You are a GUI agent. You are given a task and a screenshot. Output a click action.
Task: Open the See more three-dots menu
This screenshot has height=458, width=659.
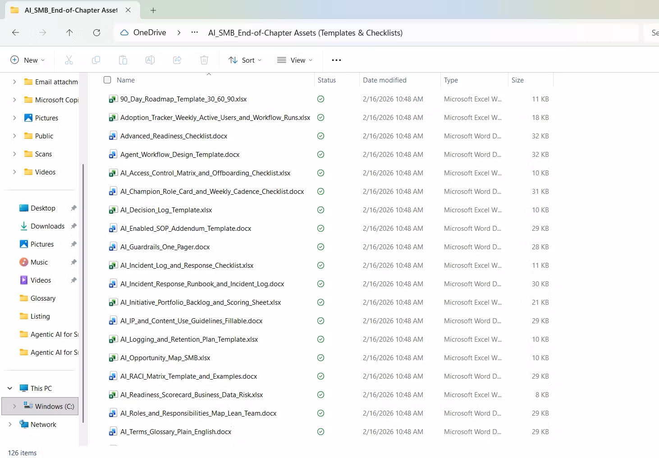click(336, 60)
